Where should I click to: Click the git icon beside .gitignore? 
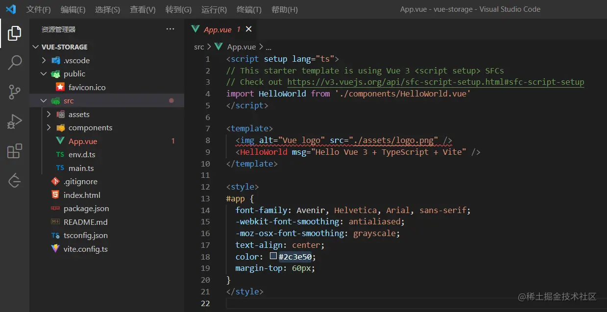coord(55,181)
